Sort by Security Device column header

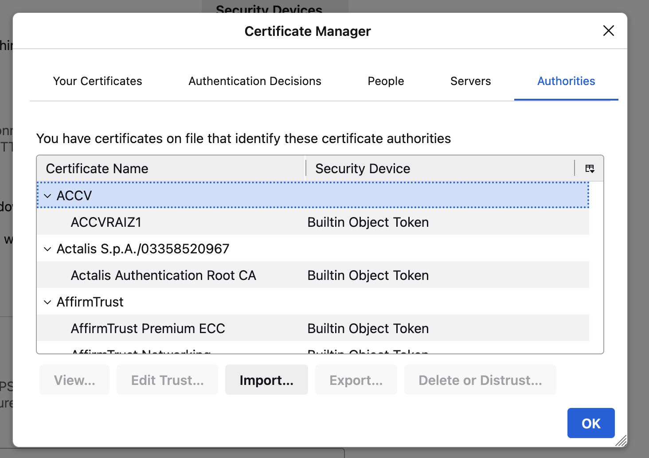click(x=440, y=168)
